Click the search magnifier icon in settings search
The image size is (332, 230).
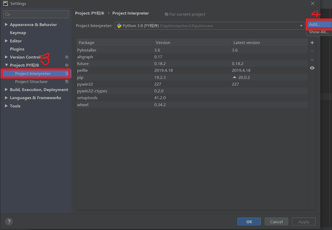(7, 14)
